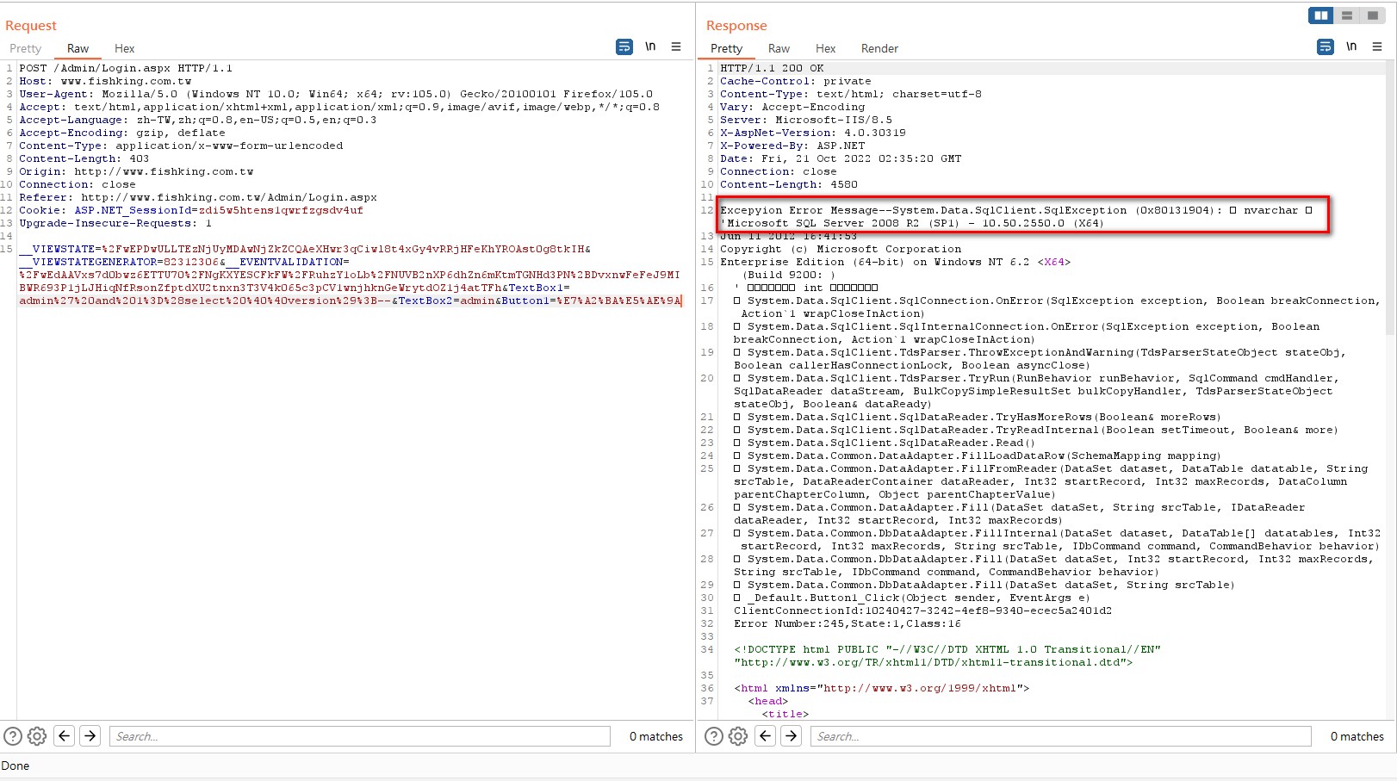Click the Server: Microsoft-IIS/8.5 header
The height and width of the screenshot is (781, 1397).
(x=806, y=120)
